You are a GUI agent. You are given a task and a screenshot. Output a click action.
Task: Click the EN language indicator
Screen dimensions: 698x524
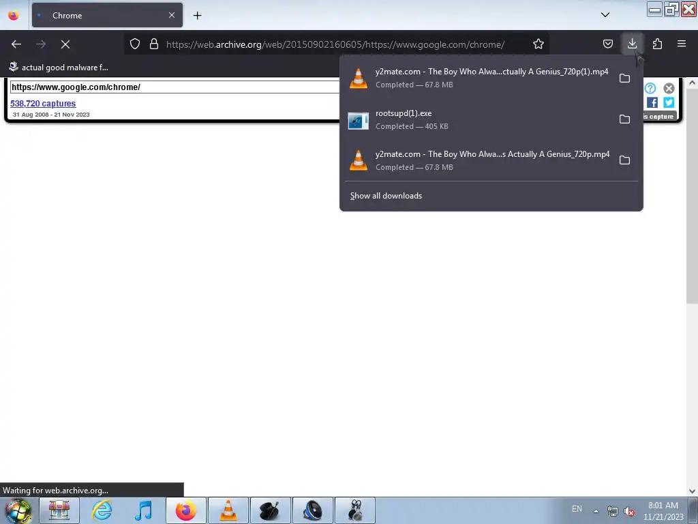[x=577, y=508]
